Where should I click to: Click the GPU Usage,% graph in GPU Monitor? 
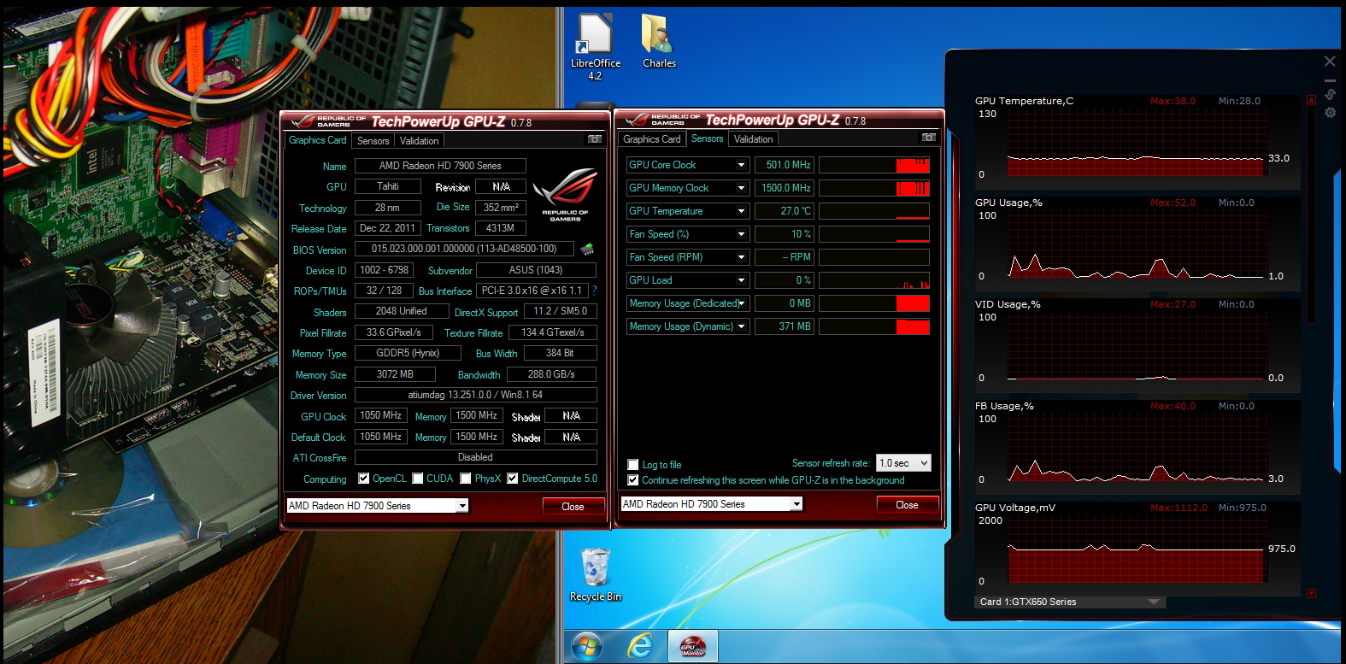pos(1136,244)
